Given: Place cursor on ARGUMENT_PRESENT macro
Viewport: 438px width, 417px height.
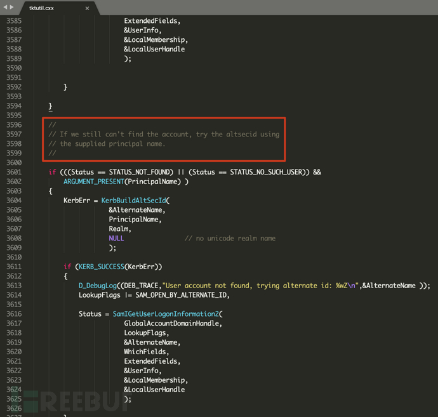Looking at the screenshot, I should coord(93,182).
